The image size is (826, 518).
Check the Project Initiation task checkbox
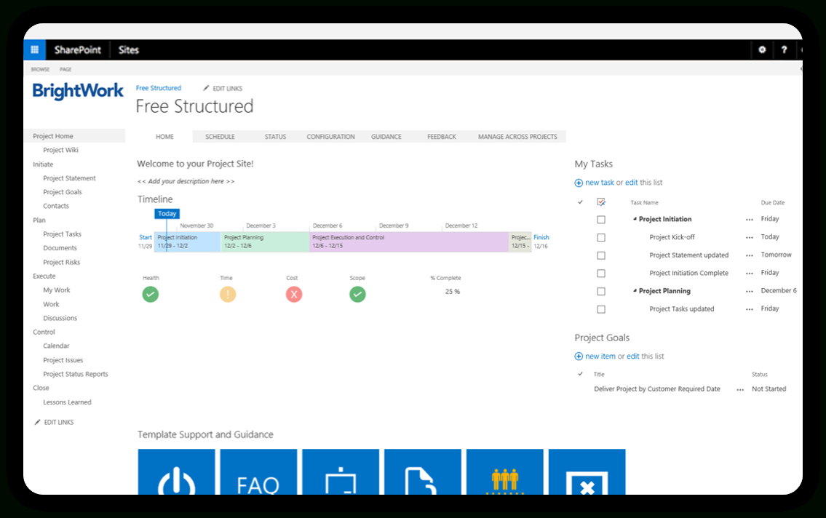coord(601,220)
